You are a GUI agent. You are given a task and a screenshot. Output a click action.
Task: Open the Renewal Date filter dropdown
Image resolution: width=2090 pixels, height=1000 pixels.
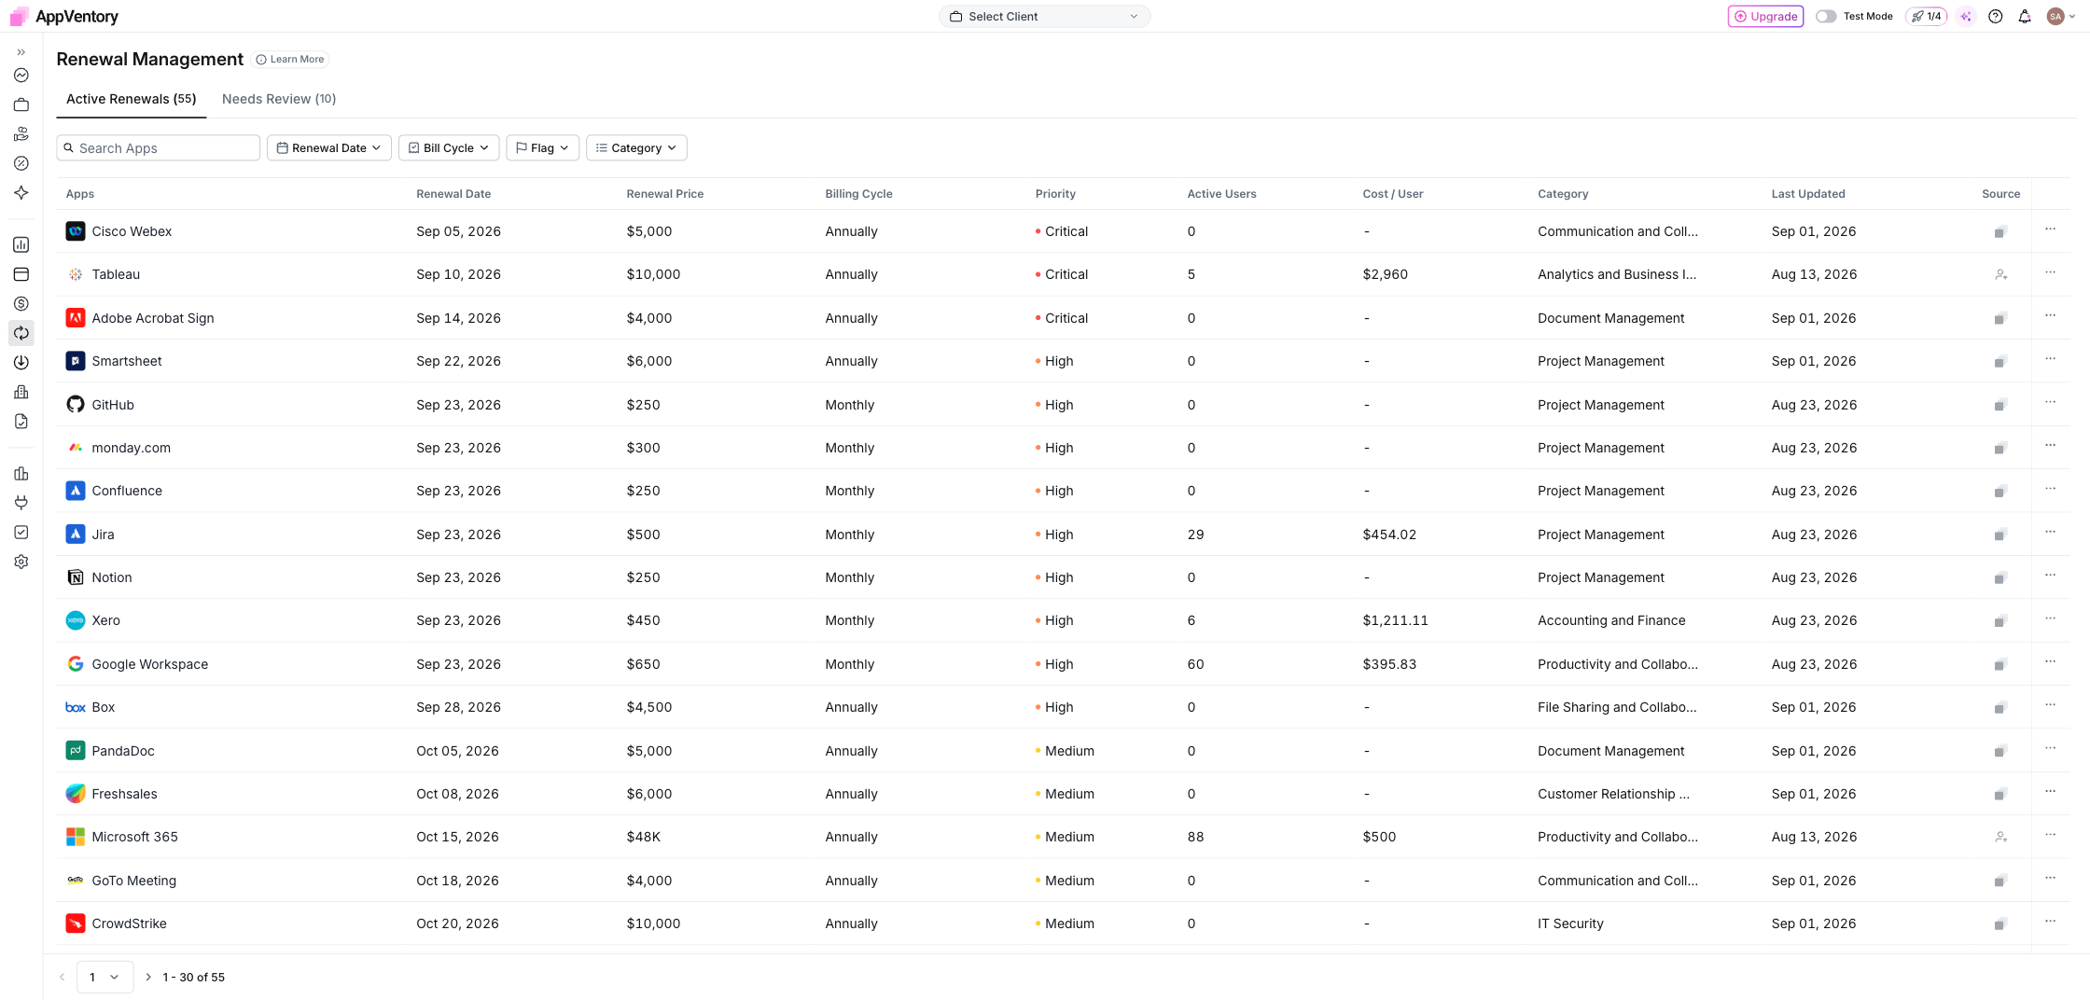click(328, 147)
